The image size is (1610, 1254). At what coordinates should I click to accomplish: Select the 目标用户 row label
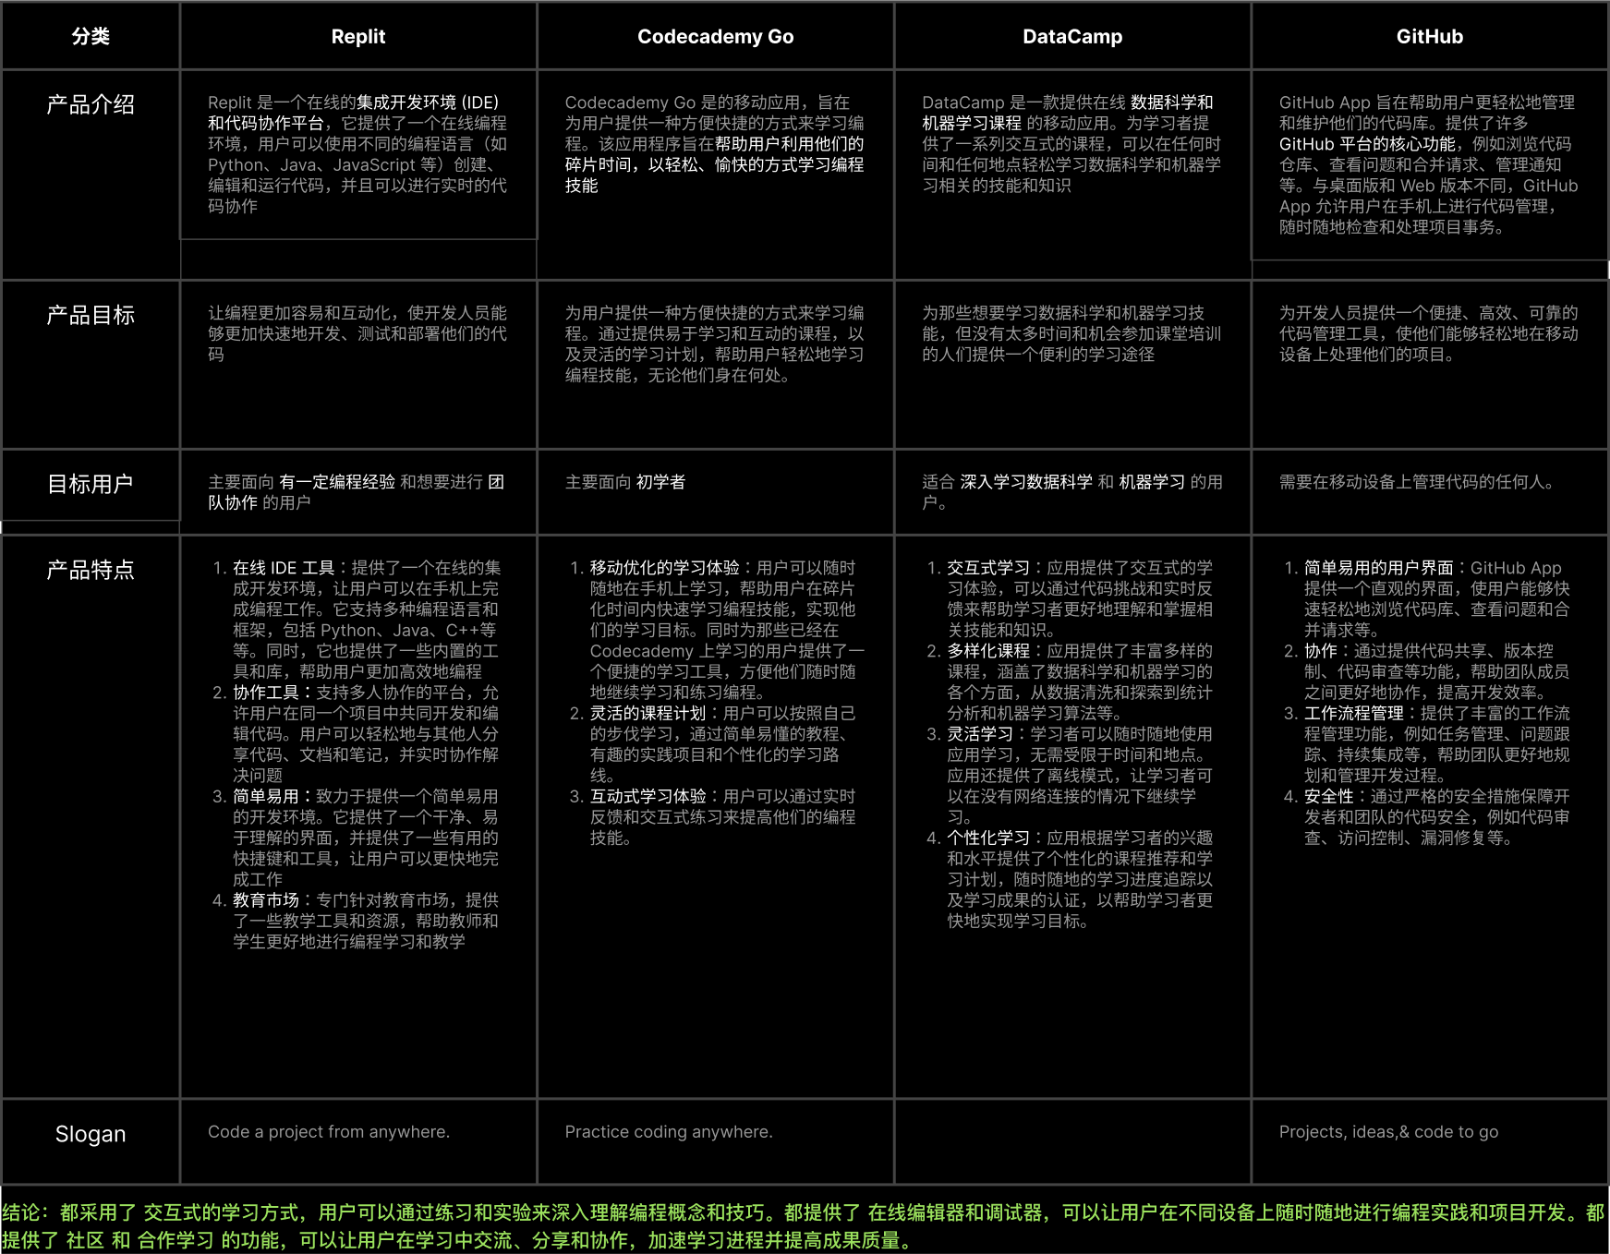click(91, 484)
